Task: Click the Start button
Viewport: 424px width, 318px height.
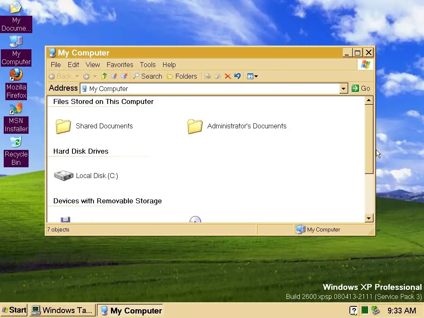Action: point(14,310)
